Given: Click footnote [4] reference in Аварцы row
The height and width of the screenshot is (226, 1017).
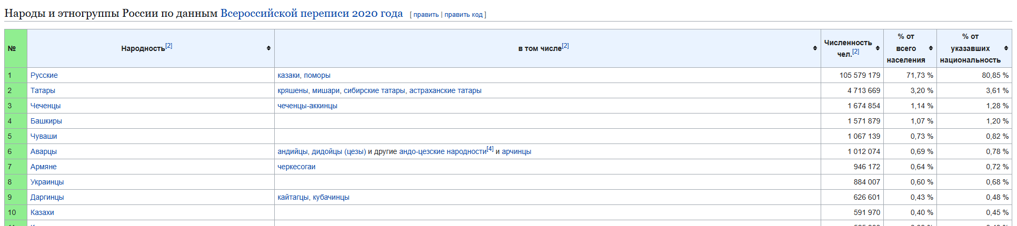Looking at the screenshot, I should pos(490,149).
